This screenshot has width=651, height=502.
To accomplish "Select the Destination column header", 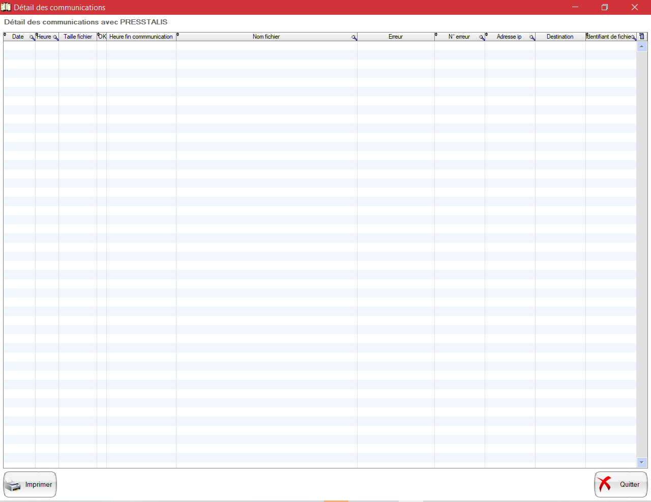I will (559, 37).
